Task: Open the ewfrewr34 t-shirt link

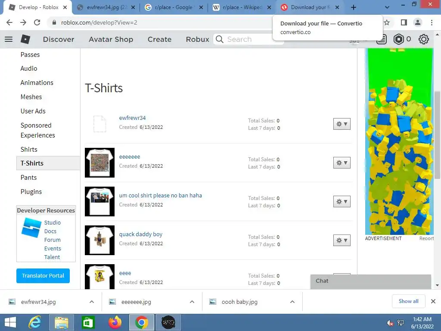Action: pos(132,118)
